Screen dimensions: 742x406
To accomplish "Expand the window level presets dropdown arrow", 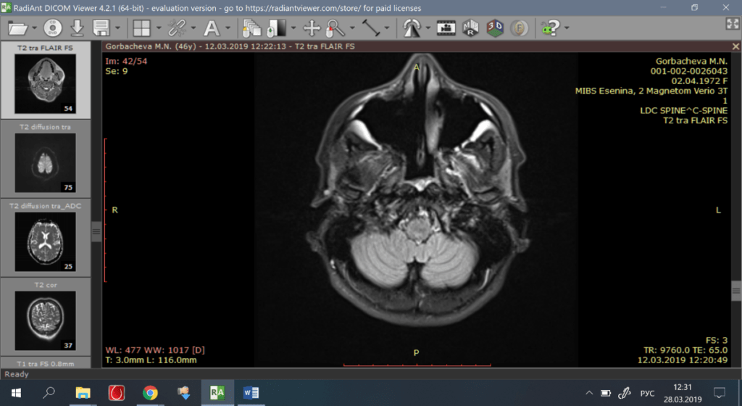I will (x=293, y=28).
